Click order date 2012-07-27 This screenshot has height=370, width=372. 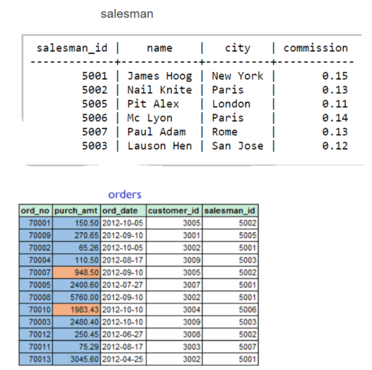122,285
